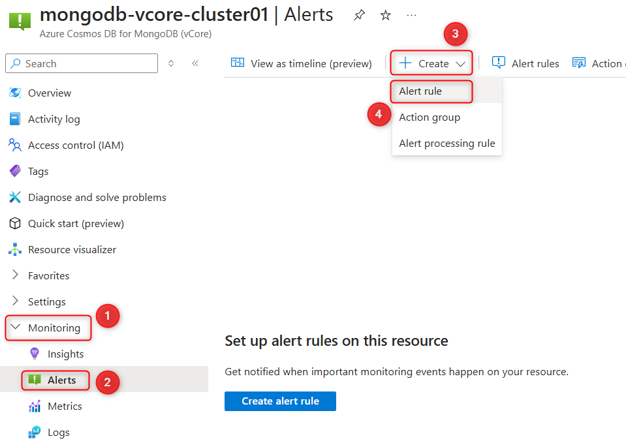Click inside the Search field

[81, 63]
